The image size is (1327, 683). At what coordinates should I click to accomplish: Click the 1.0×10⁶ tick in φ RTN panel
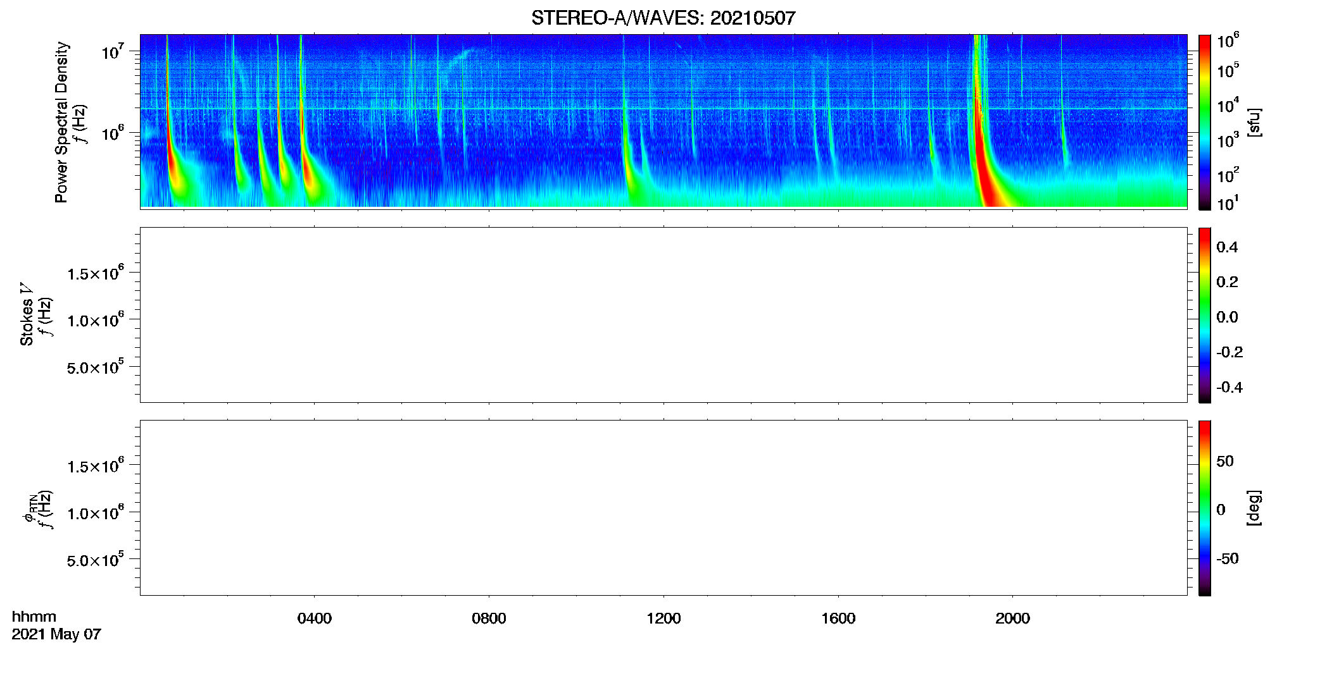point(96,512)
